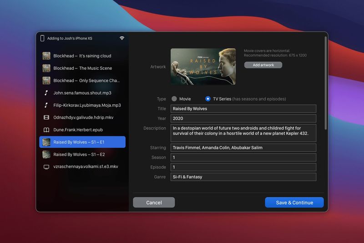Click music note icon for John.sena.famous.shout.mp3

[46, 93]
